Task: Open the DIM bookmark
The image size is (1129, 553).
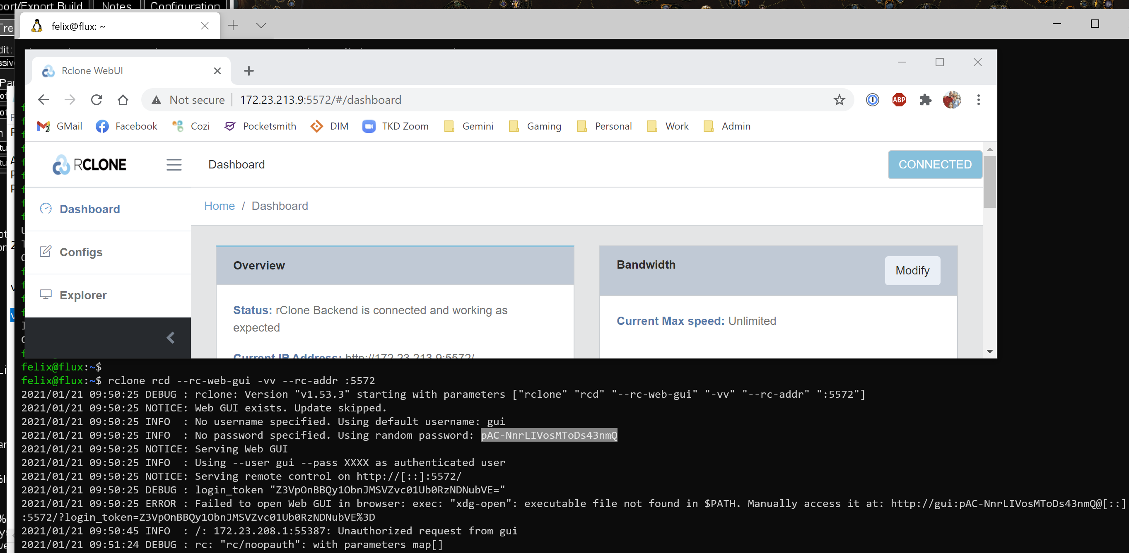Action: [329, 126]
